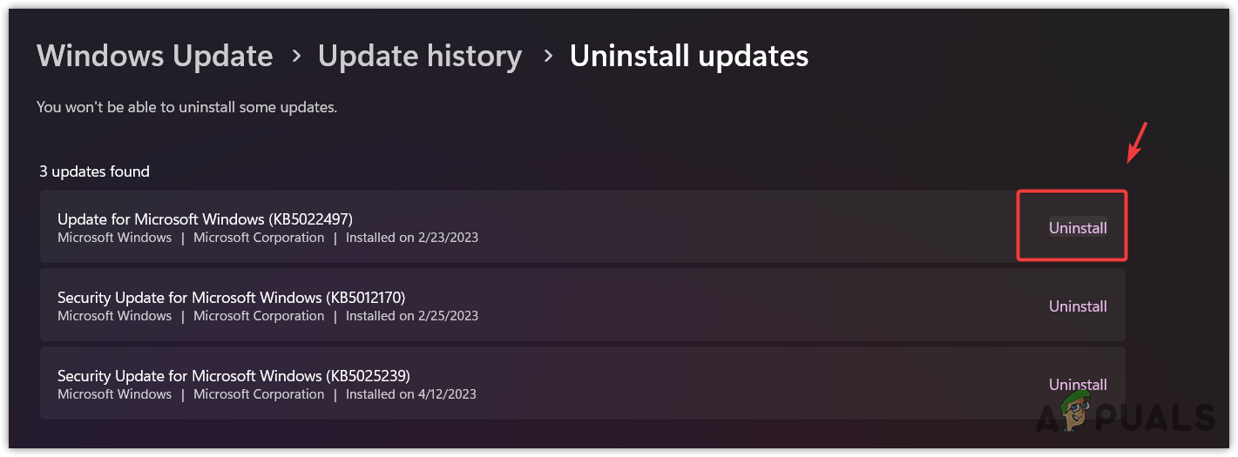This screenshot has width=1238, height=457.
Task: Uninstall security update KB5012170
Action: 1078,306
